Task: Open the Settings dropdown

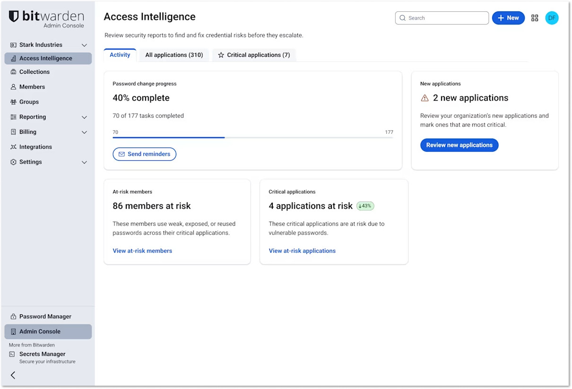Action: (x=84, y=162)
